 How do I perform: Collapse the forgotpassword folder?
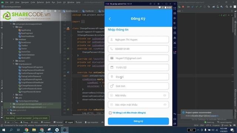coord(14,64)
